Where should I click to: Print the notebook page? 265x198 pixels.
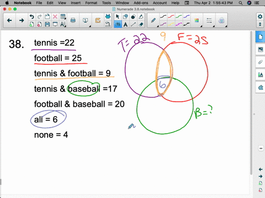pyautogui.click(x=73, y=20)
